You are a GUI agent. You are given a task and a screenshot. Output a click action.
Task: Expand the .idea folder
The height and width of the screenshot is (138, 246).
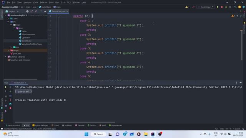[8, 18]
